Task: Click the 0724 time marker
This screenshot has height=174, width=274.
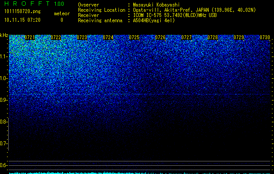Action: [108, 37]
